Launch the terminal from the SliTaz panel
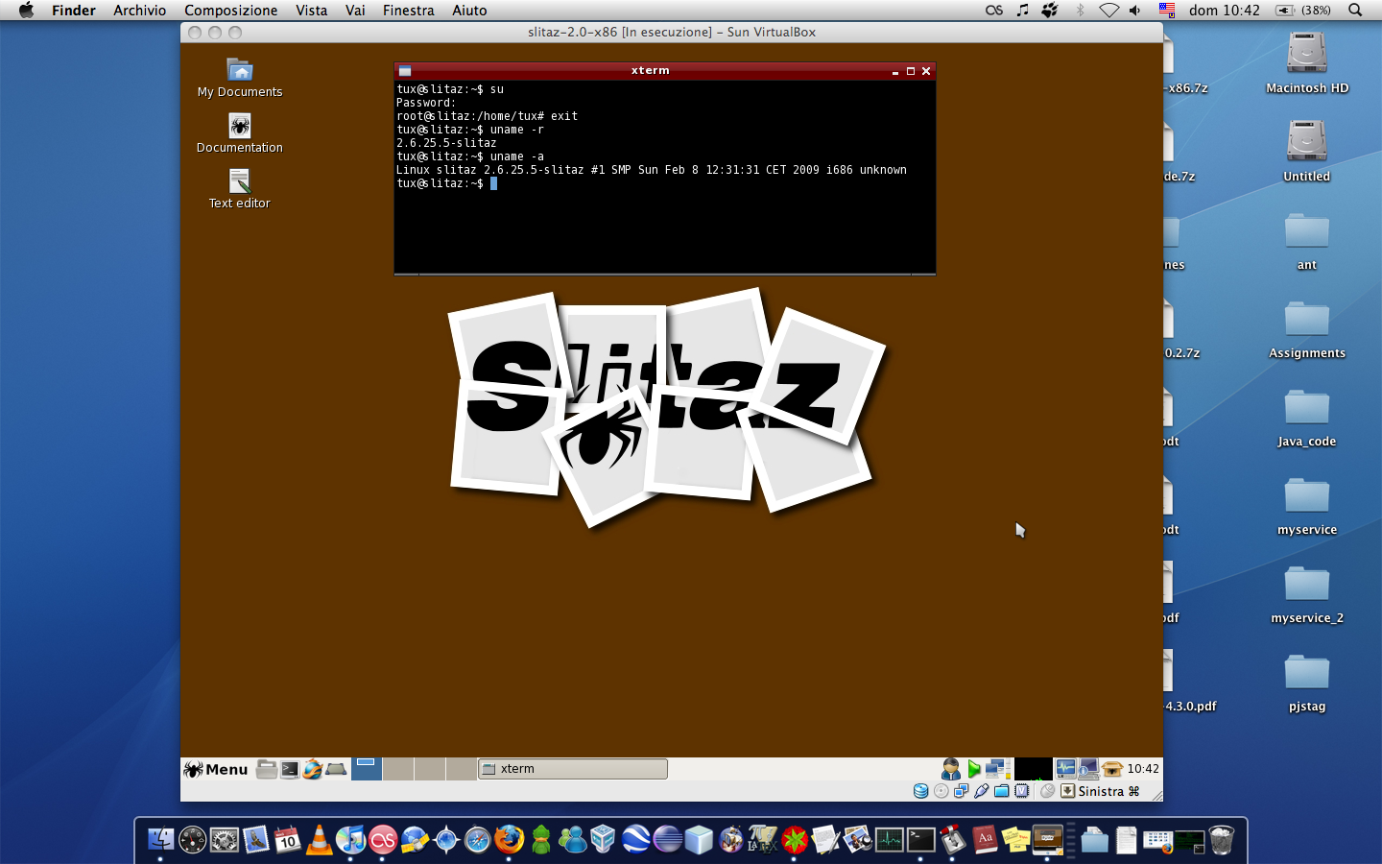This screenshot has width=1382, height=864. pyautogui.click(x=289, y=769)
